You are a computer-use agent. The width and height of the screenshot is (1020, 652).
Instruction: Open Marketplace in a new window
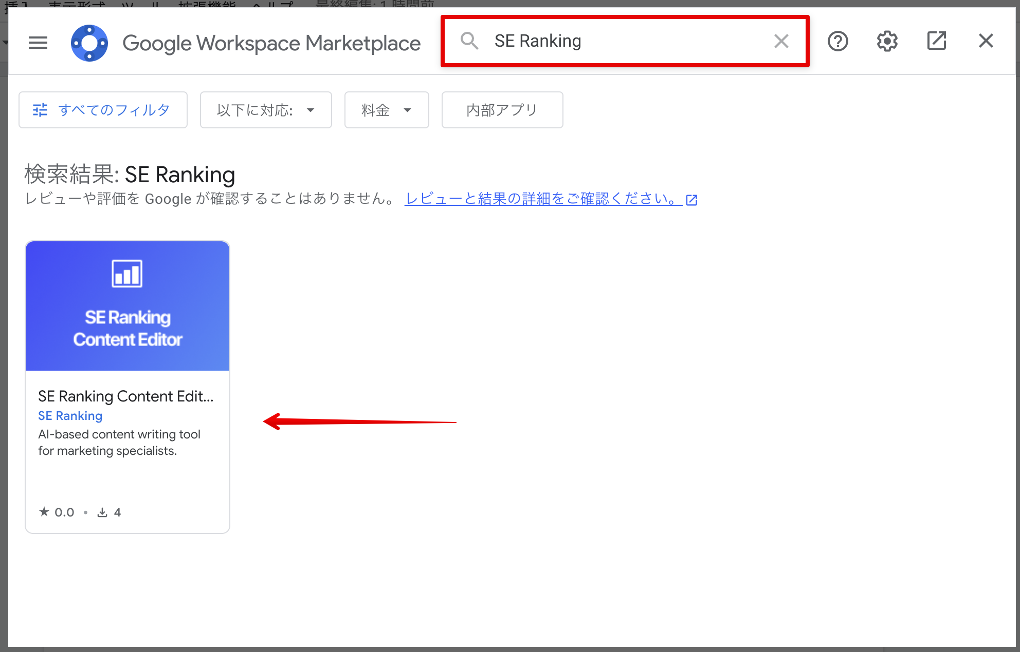coord(937,41)
